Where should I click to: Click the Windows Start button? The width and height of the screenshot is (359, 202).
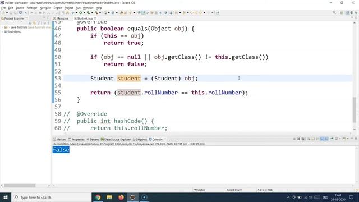click(6, 197)
